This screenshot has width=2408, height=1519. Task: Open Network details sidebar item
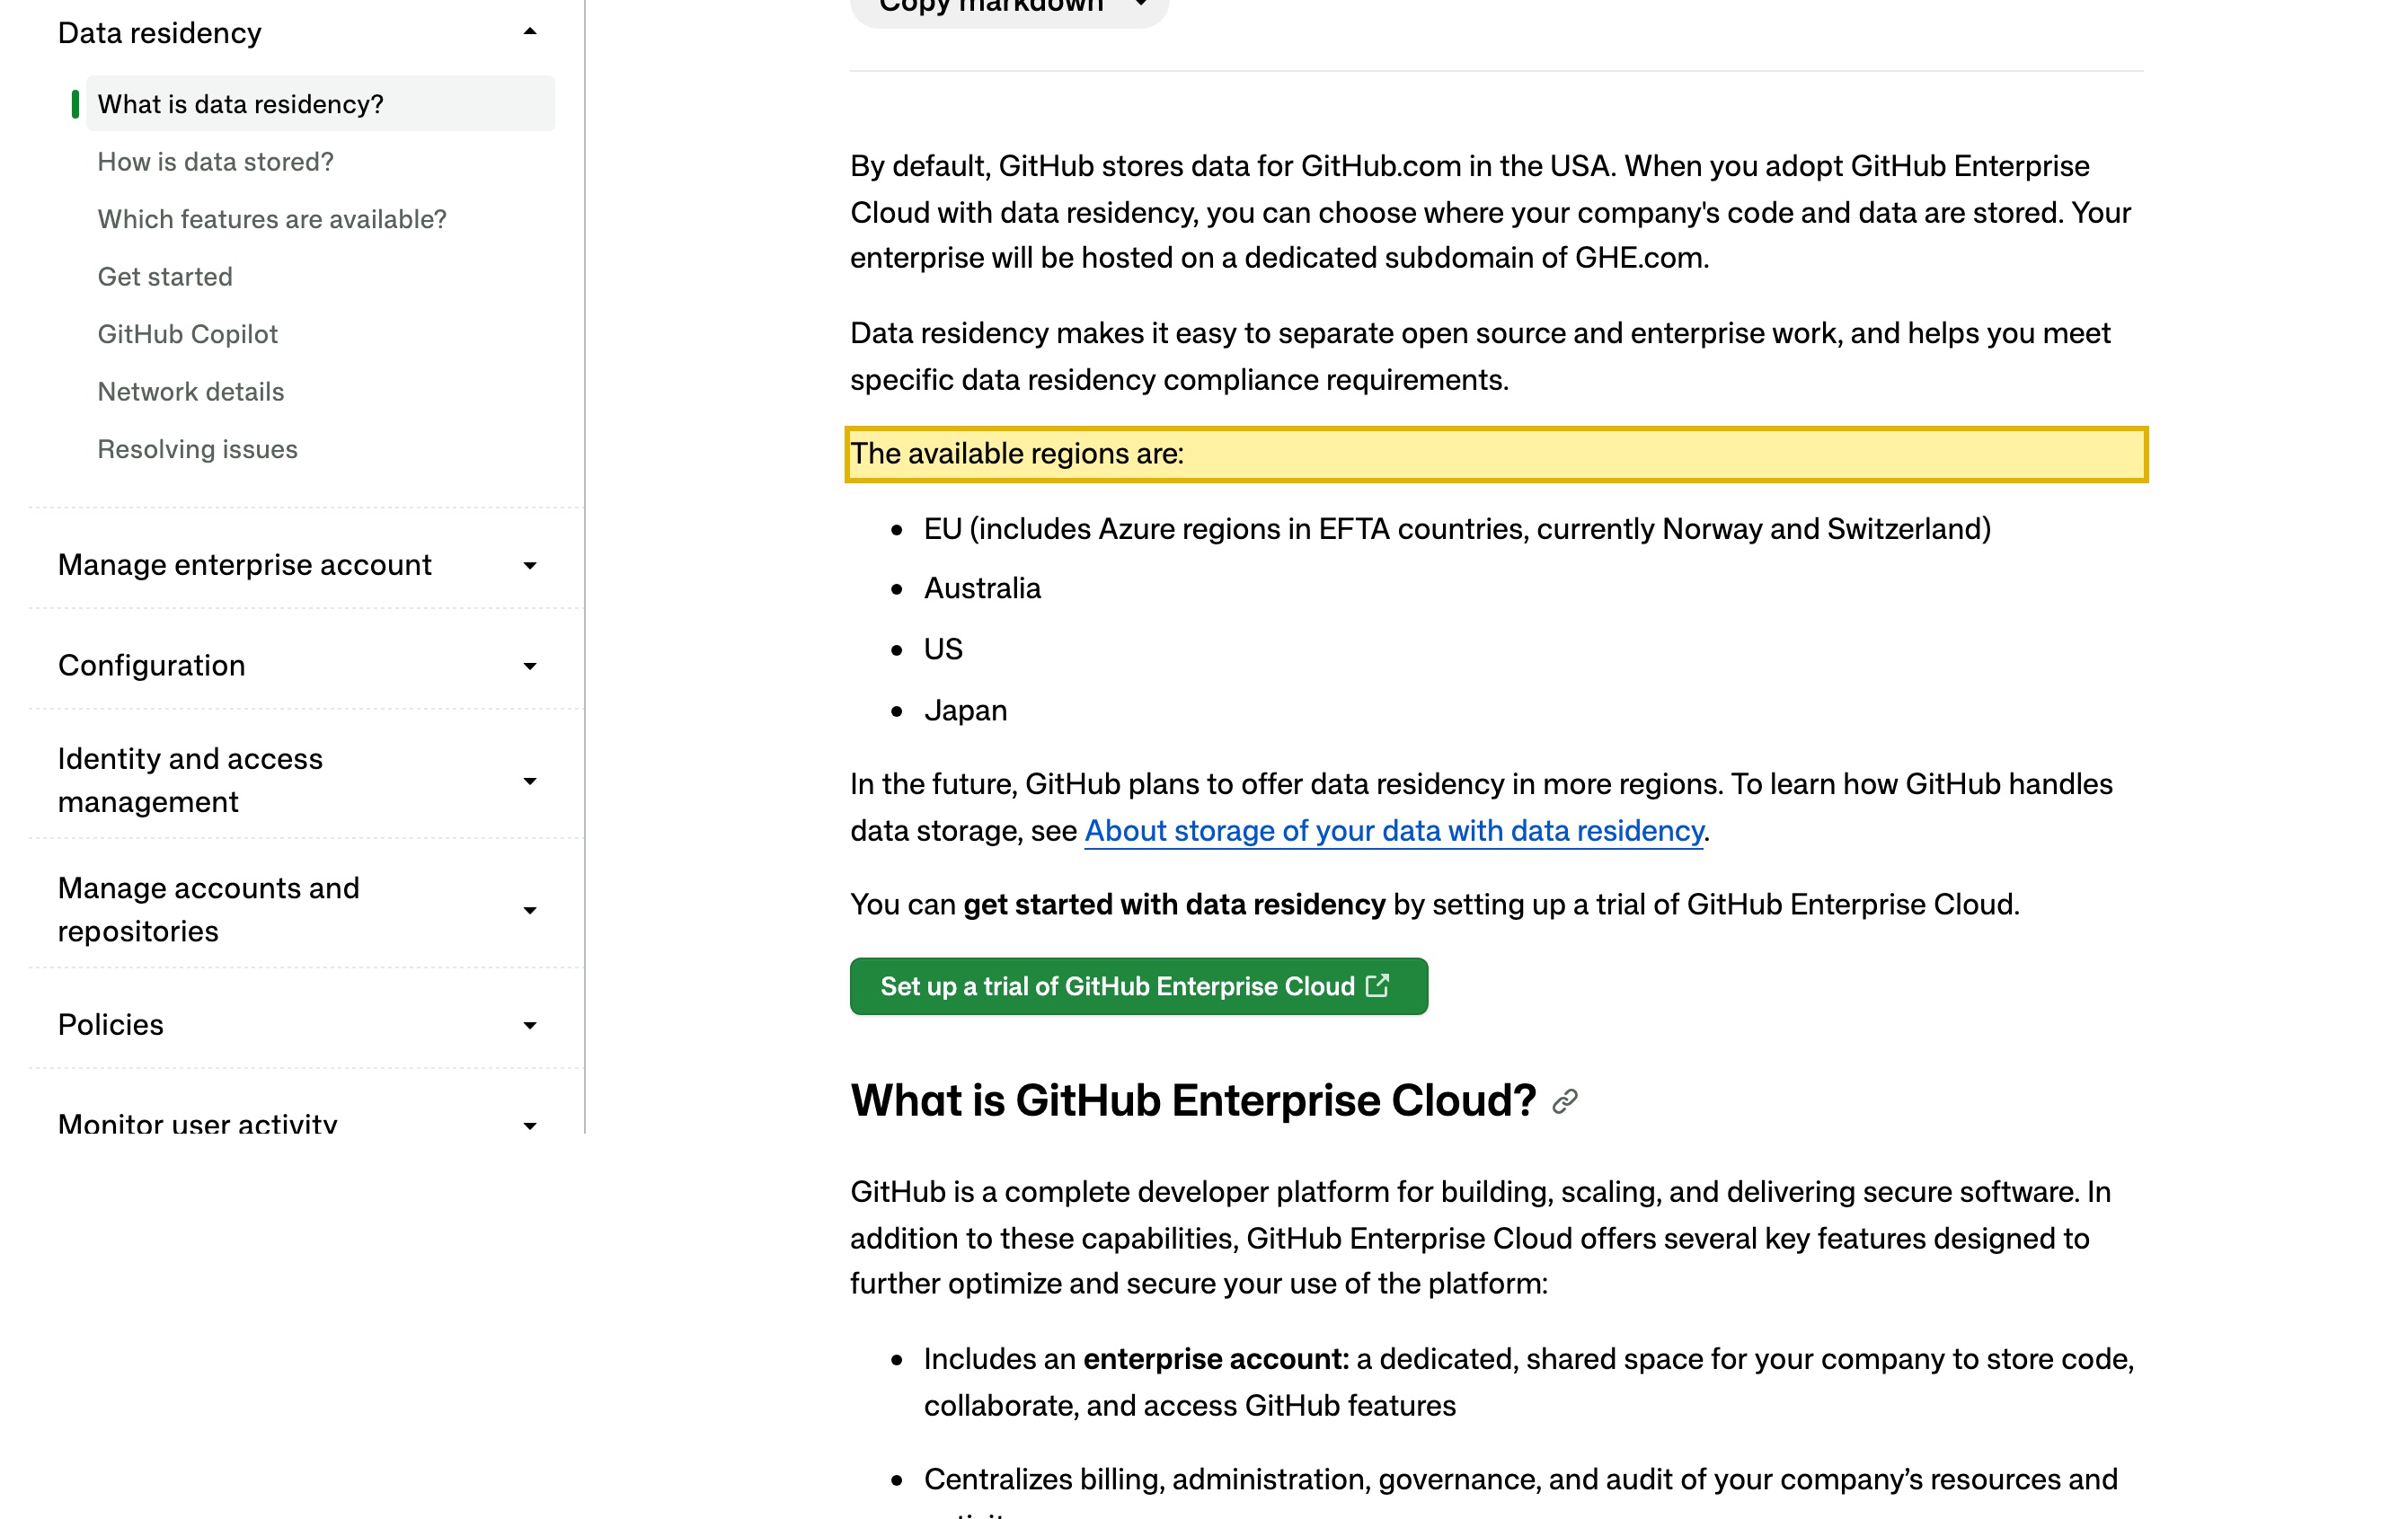(x=190, y=392)
